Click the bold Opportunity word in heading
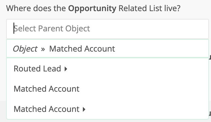The height and width of the screenshot is (122, 211). coord(92,8)
